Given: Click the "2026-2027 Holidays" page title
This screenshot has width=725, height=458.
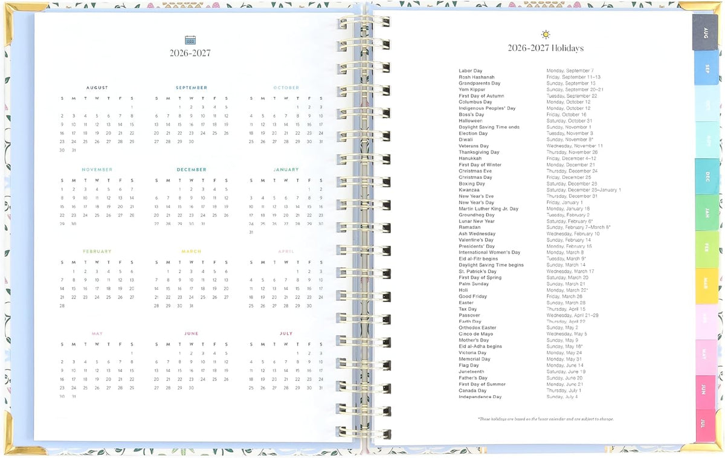Looking at the screenshot, I should 546,48.
